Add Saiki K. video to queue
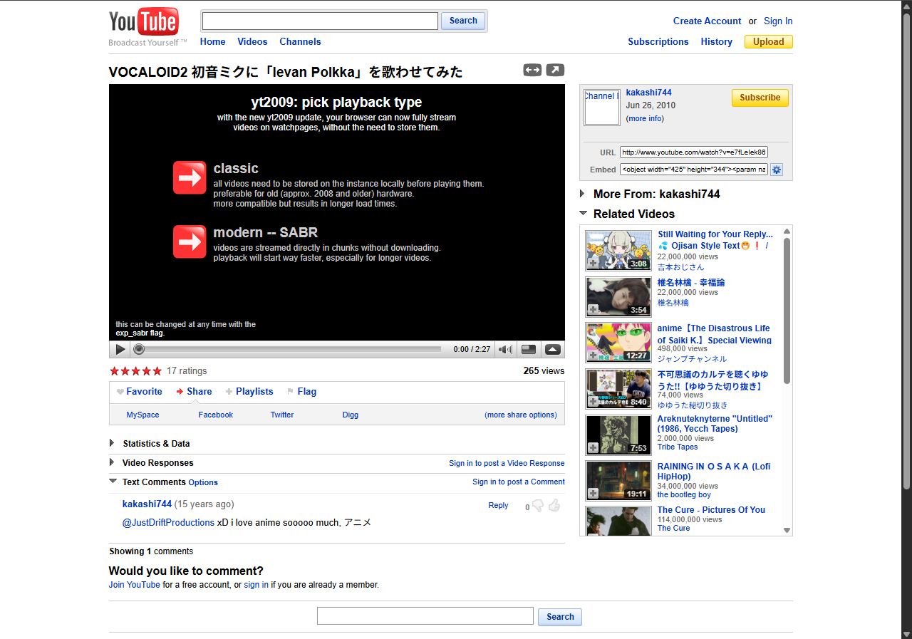This screenshot has height=639, width=912. pos(593,355)
